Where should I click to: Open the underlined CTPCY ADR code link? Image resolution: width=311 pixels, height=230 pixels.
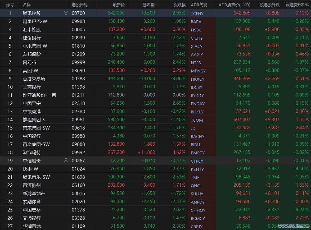(197, 161)
